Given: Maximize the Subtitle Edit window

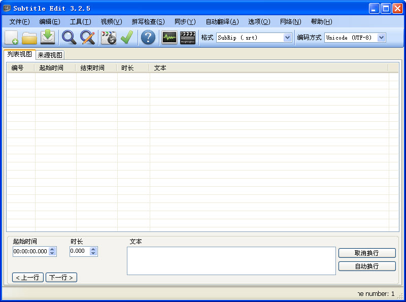Looking at the screenshot, I should (386, 9).
